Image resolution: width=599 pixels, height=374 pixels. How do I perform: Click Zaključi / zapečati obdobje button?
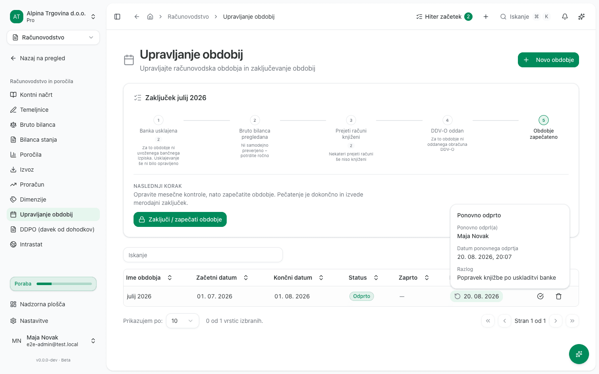(x=180, y=219)
